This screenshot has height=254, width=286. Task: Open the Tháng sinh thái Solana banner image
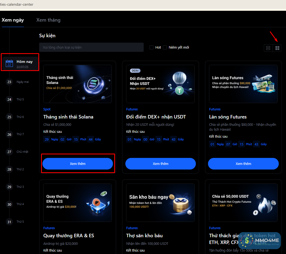(x=78, y=84)
